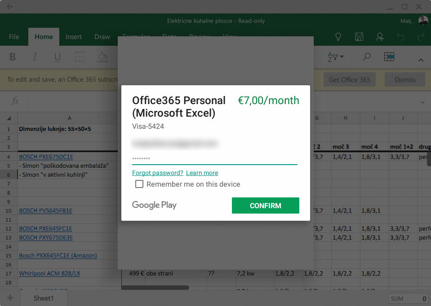Open the Learn more link

202,173
